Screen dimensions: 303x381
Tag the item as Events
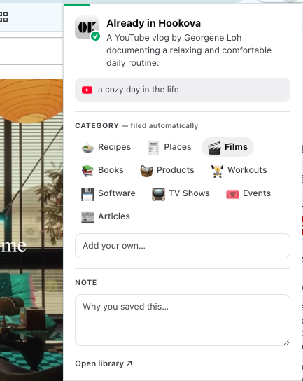[248, 193]
